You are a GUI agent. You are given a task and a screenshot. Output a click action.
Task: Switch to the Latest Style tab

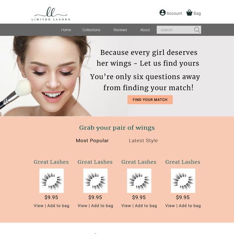[143, 140]
